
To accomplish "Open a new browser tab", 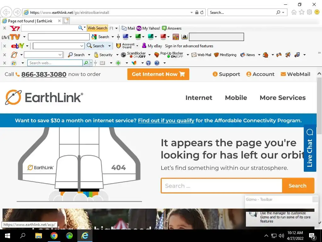I will 66,21.
